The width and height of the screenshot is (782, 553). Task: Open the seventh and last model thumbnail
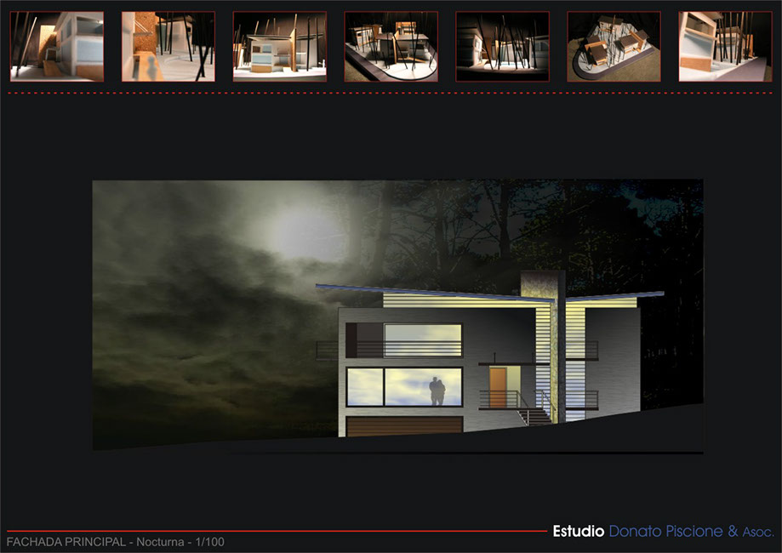(725, 47)
